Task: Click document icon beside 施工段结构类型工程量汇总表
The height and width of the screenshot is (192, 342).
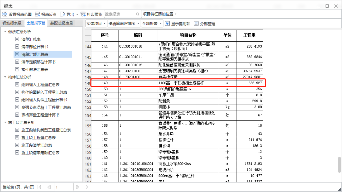Action: click(17, 130)
